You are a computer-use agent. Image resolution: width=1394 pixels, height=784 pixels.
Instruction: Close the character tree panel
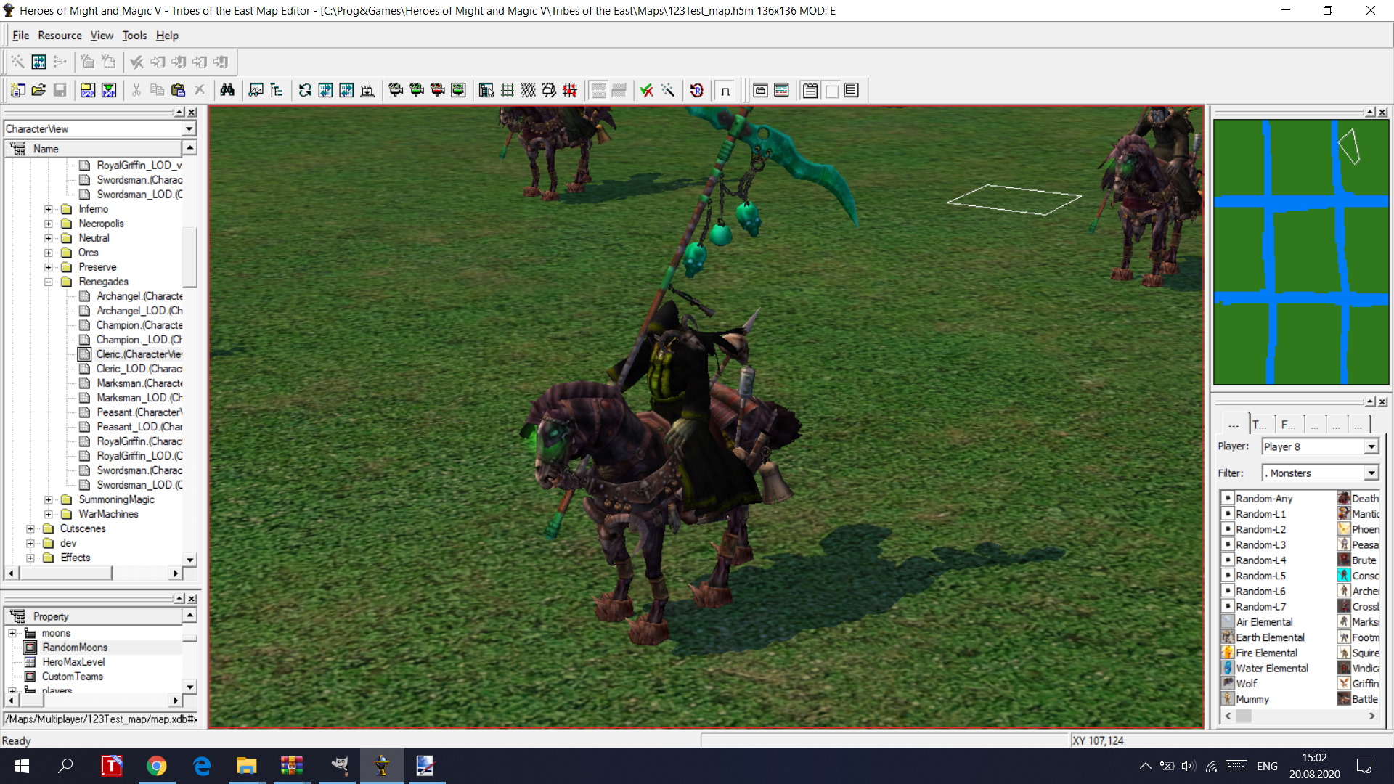pyautogui.click(x=192, y=112)
